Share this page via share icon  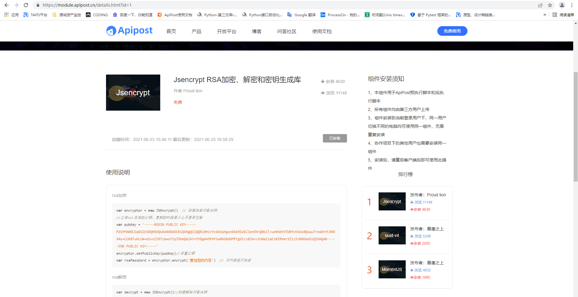[x=540, y=5]
